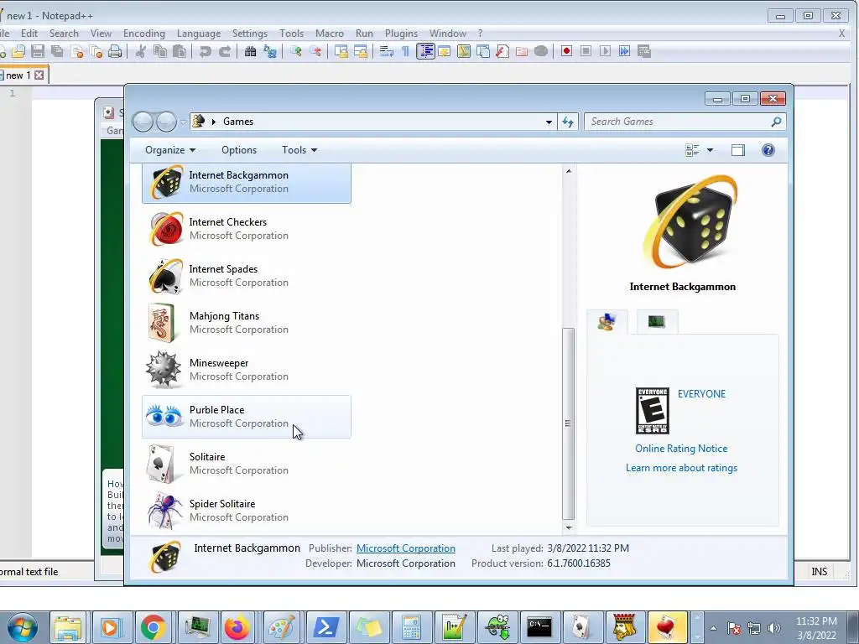Show hidden tray icons arrow
This screenshot has height=644, width=859.
click(713, 628)
